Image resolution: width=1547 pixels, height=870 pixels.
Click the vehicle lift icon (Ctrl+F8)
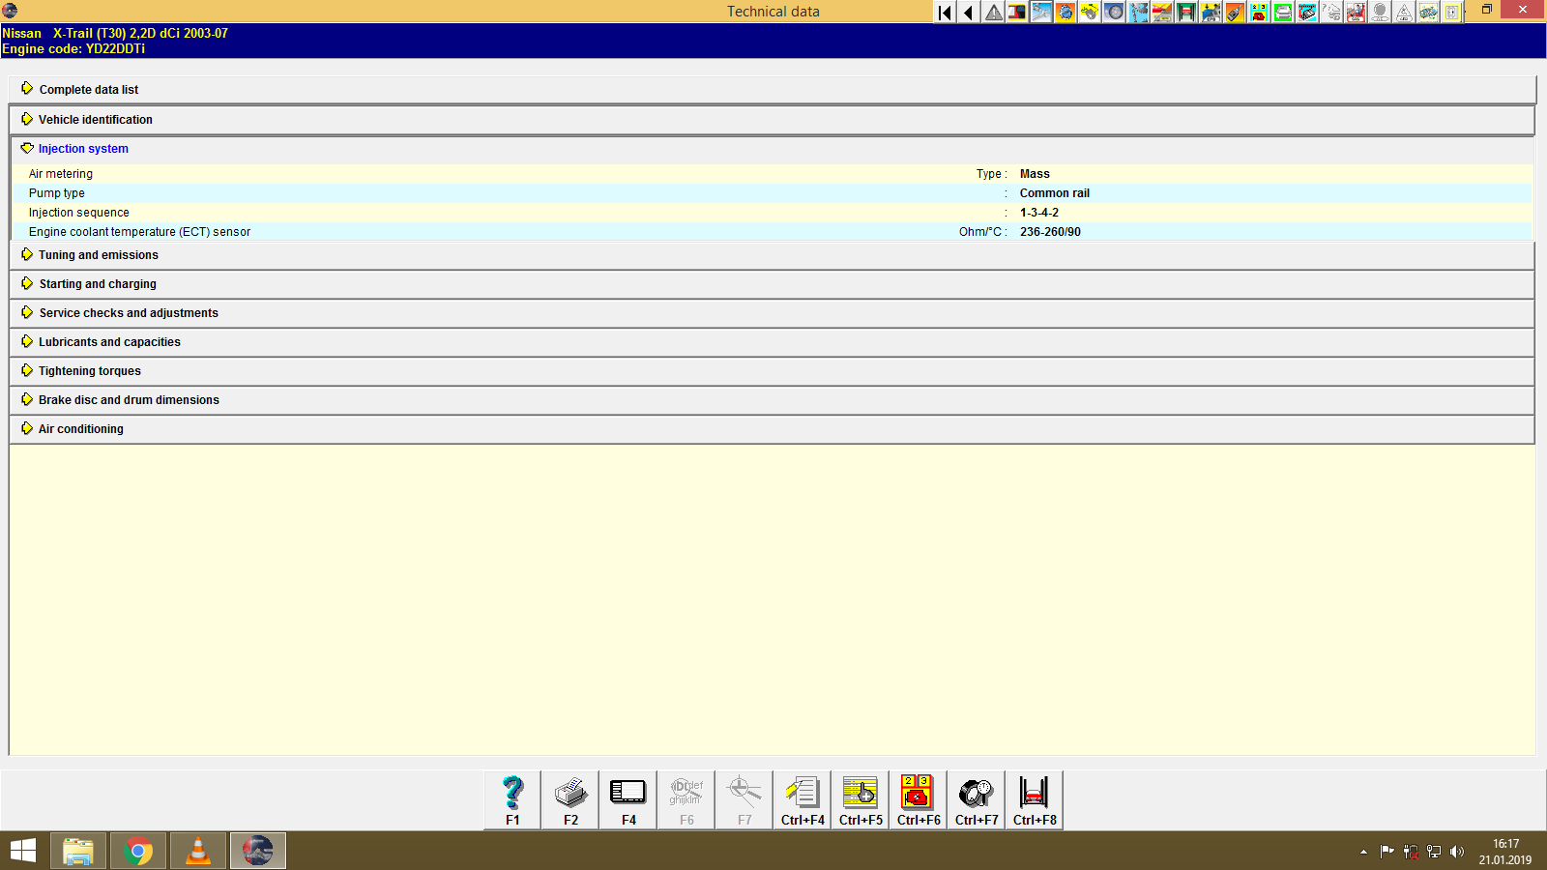pos(1034,799)
